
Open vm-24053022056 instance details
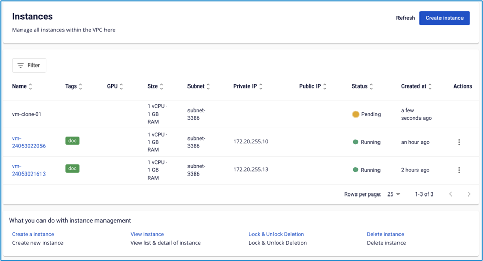(29, 142)
